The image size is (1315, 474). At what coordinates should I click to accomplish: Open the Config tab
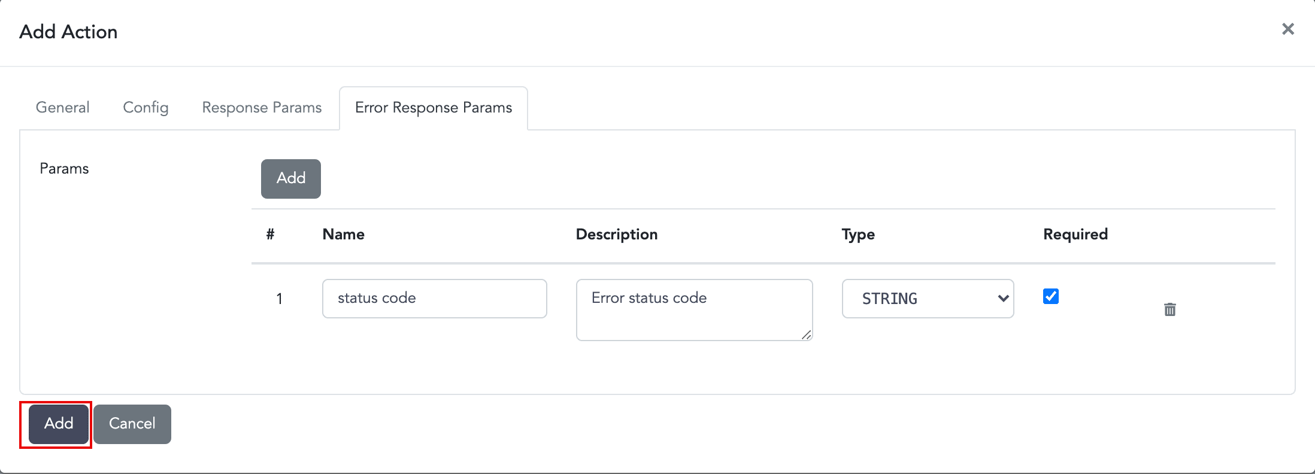pyautogui.click(x=146, y=108)
